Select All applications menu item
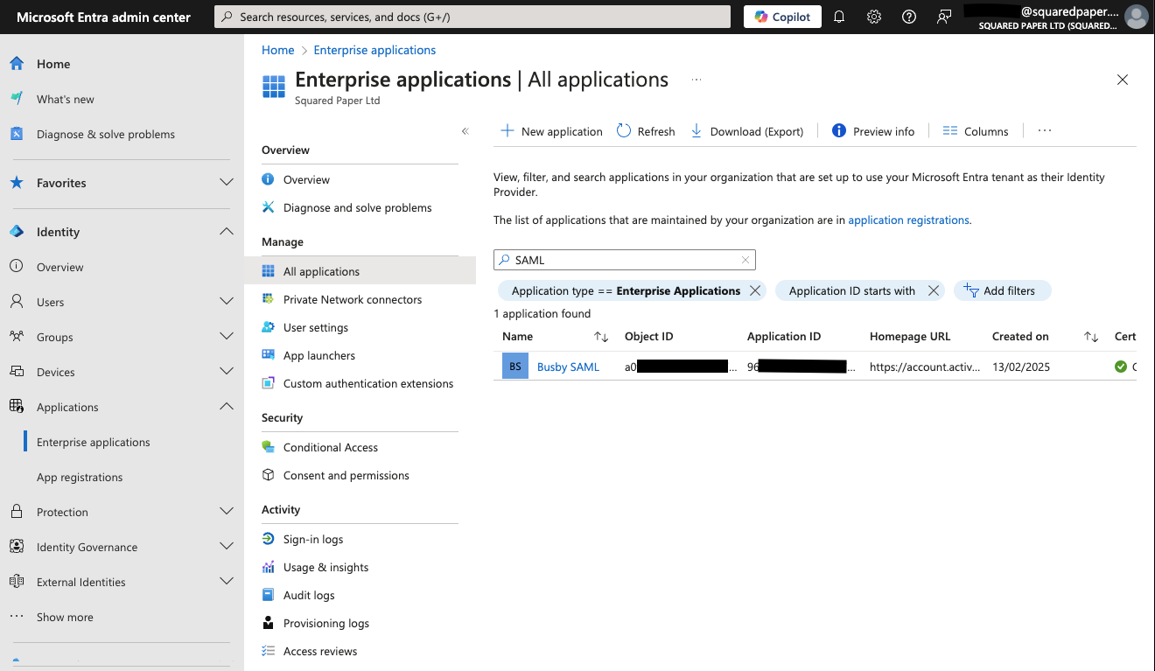 coord(360,271)
